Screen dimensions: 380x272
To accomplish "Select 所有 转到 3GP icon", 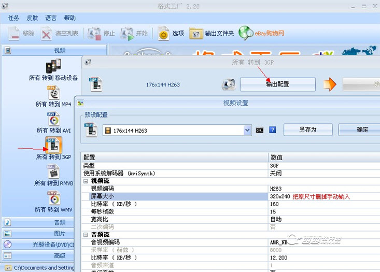I will click(x=53, y=145).
